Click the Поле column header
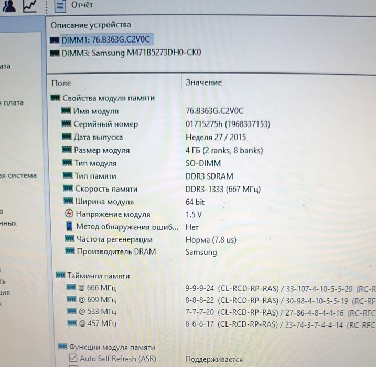The width and height of the screenshot is (376, 367). tap(61, 83)
